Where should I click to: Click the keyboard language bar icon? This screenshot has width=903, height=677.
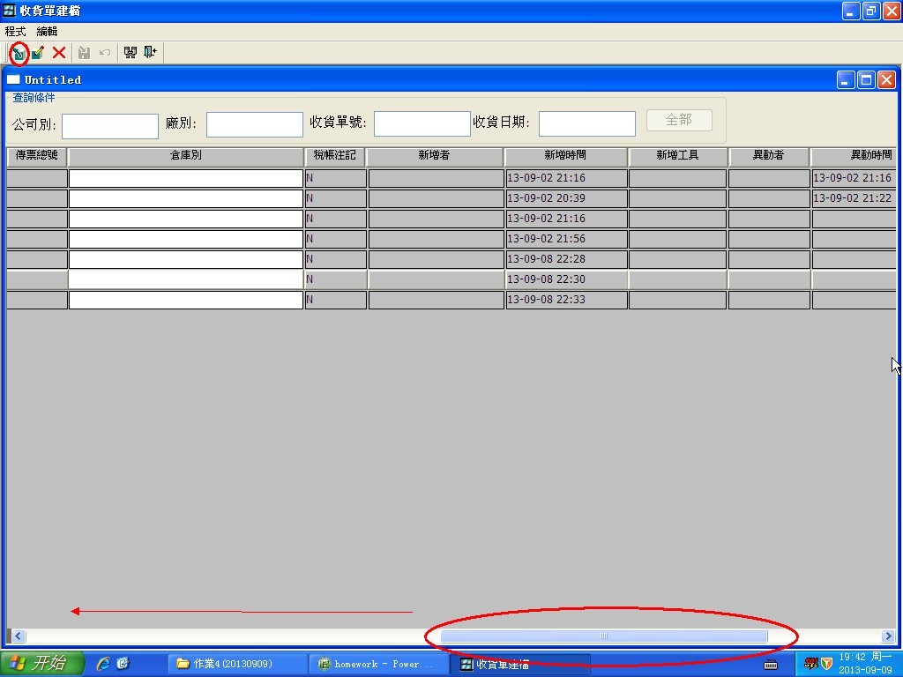click(771, 664)
